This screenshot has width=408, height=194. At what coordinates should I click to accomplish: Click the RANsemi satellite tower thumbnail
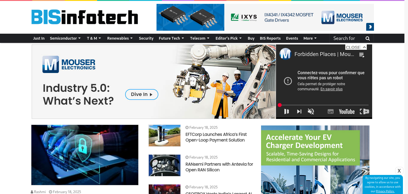[165, 165]
